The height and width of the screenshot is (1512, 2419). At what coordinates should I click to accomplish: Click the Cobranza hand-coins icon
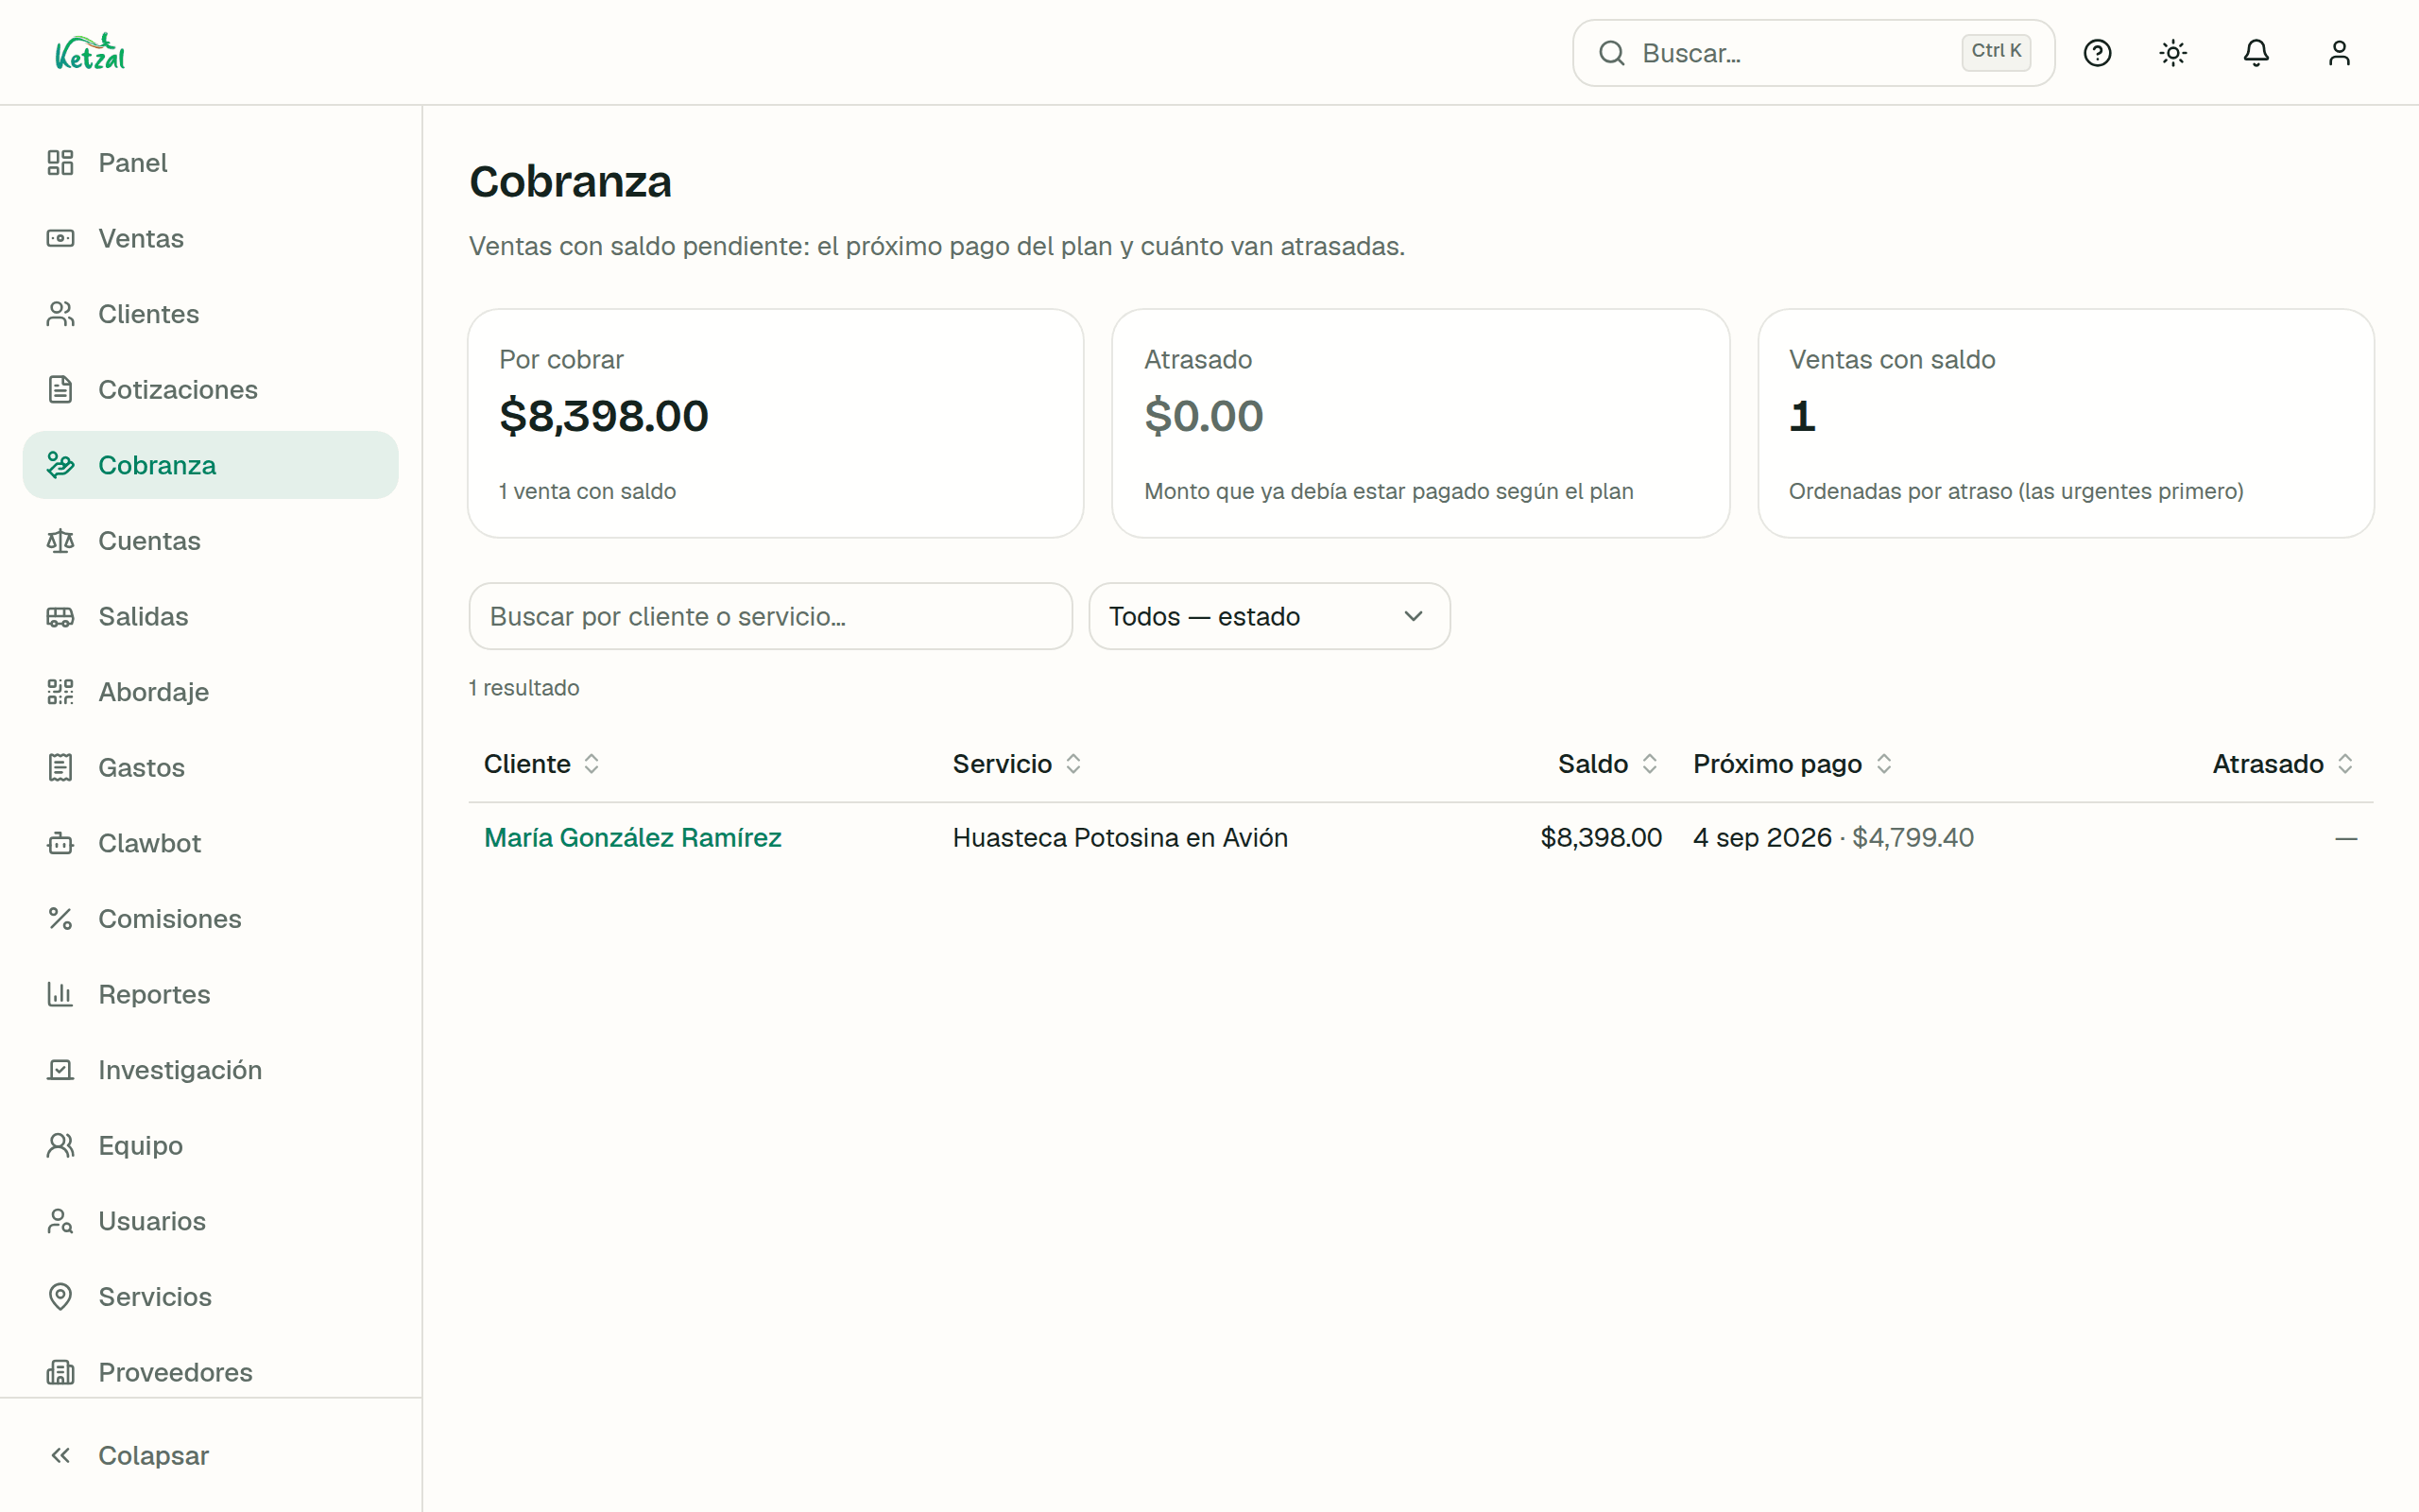[x=60, y=465]
